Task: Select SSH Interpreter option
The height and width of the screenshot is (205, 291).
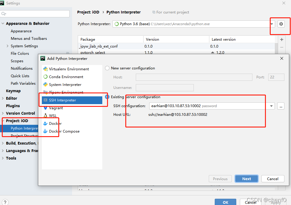Action: pos(72,100)
